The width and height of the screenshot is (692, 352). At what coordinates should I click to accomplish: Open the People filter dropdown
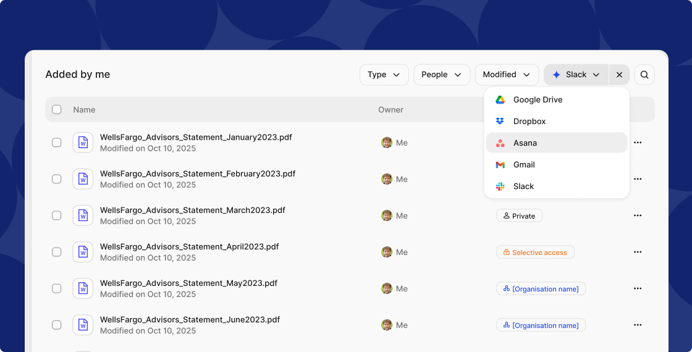[441, 75]
